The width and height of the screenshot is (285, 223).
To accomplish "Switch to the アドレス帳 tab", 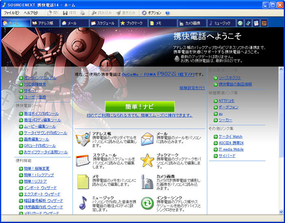I will pos(45,23).
